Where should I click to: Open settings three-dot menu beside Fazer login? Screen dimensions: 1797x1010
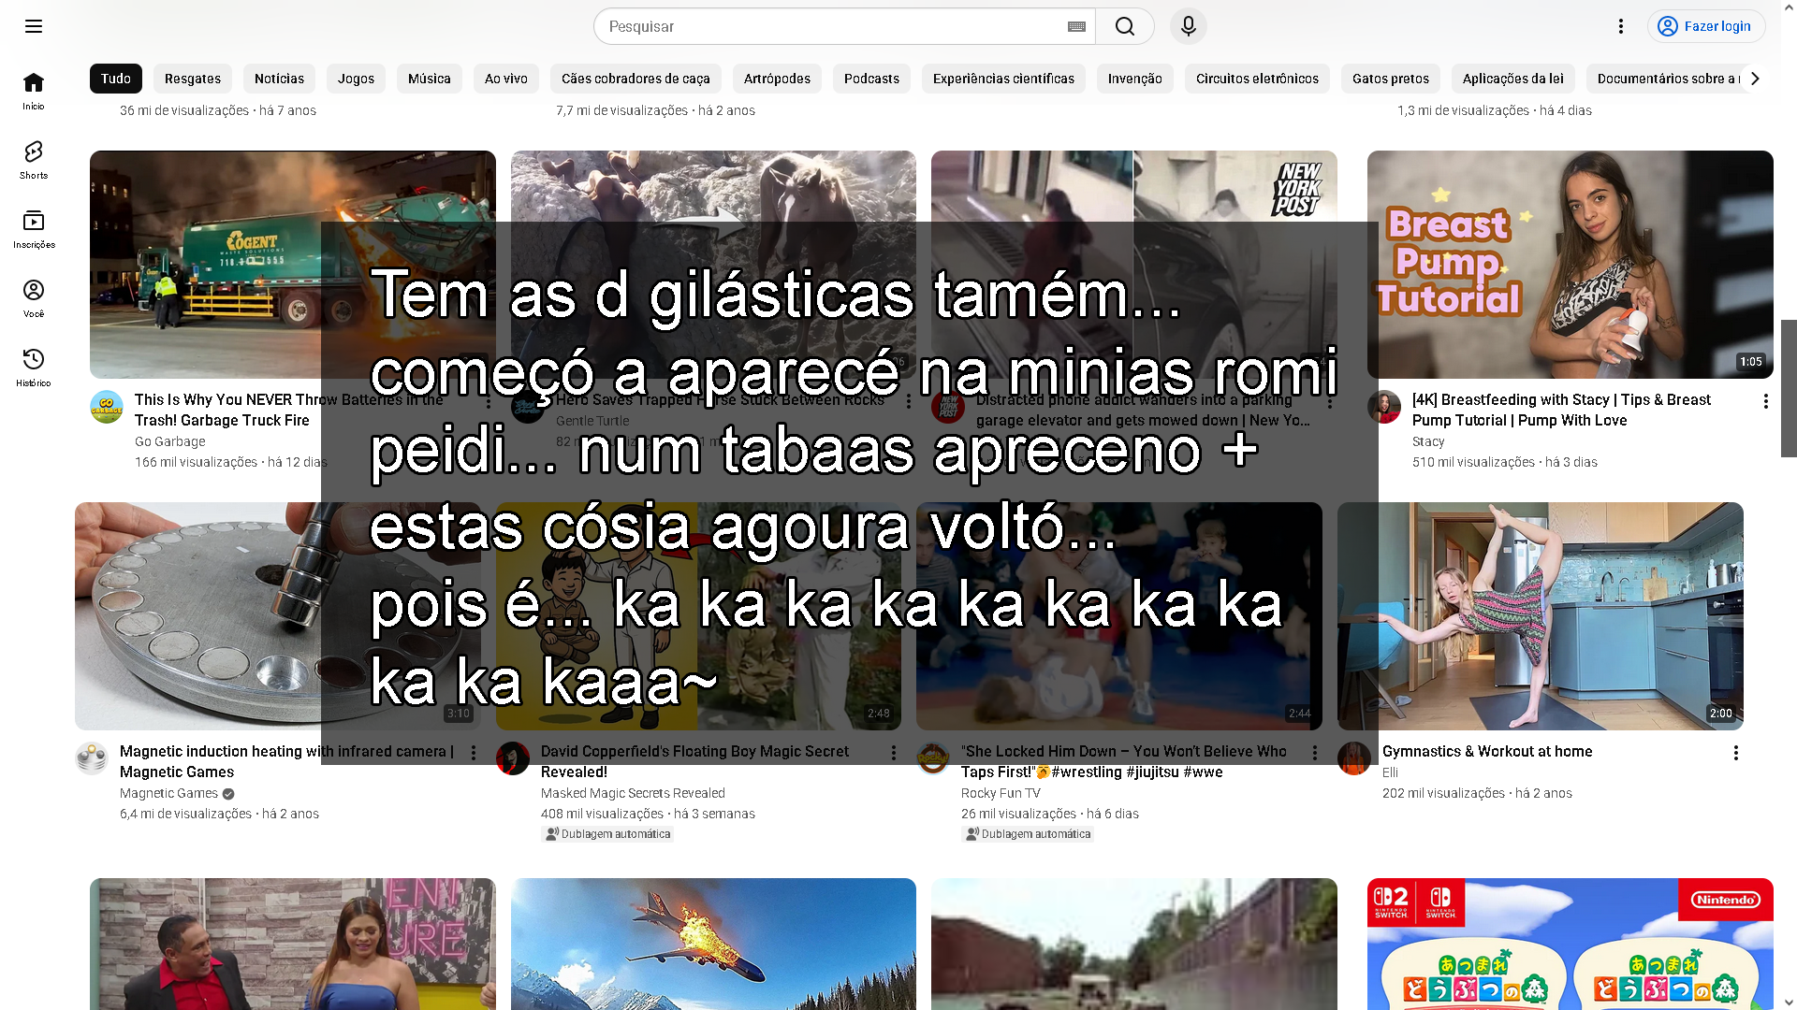tap(1621, 26)
